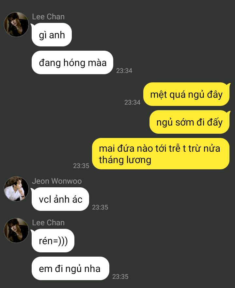Tap the 'ngủ sớm đi đấy' message
Viewport: 235px width, 288px height.
[190, 122]
